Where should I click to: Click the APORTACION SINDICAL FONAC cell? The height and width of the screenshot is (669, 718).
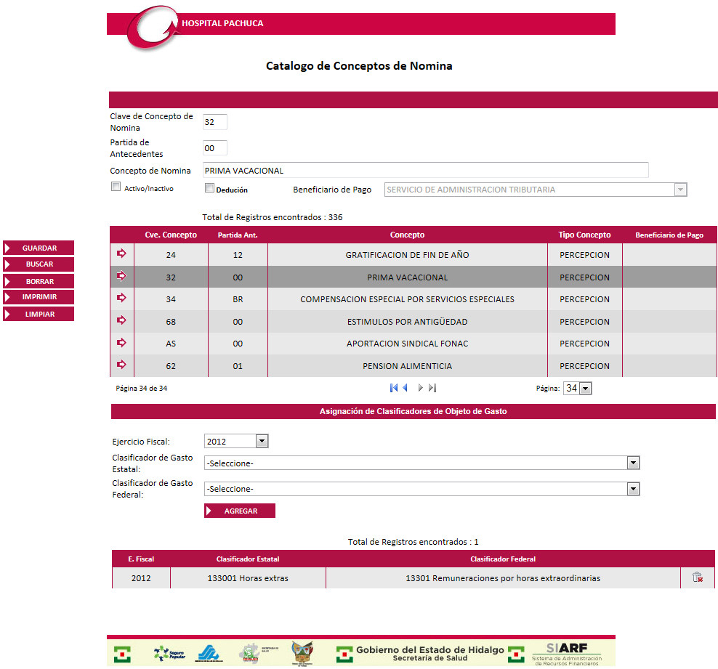[408, 344]
